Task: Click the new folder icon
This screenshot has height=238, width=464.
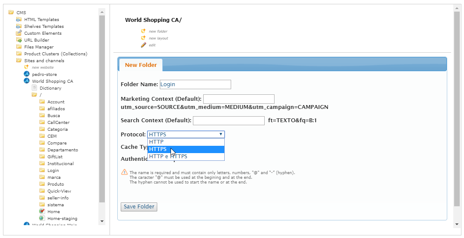Action: point(143,31)
